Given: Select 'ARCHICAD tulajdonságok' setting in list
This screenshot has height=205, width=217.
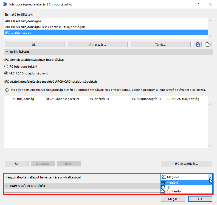Looking at the screenshot, I should point(106,21).
